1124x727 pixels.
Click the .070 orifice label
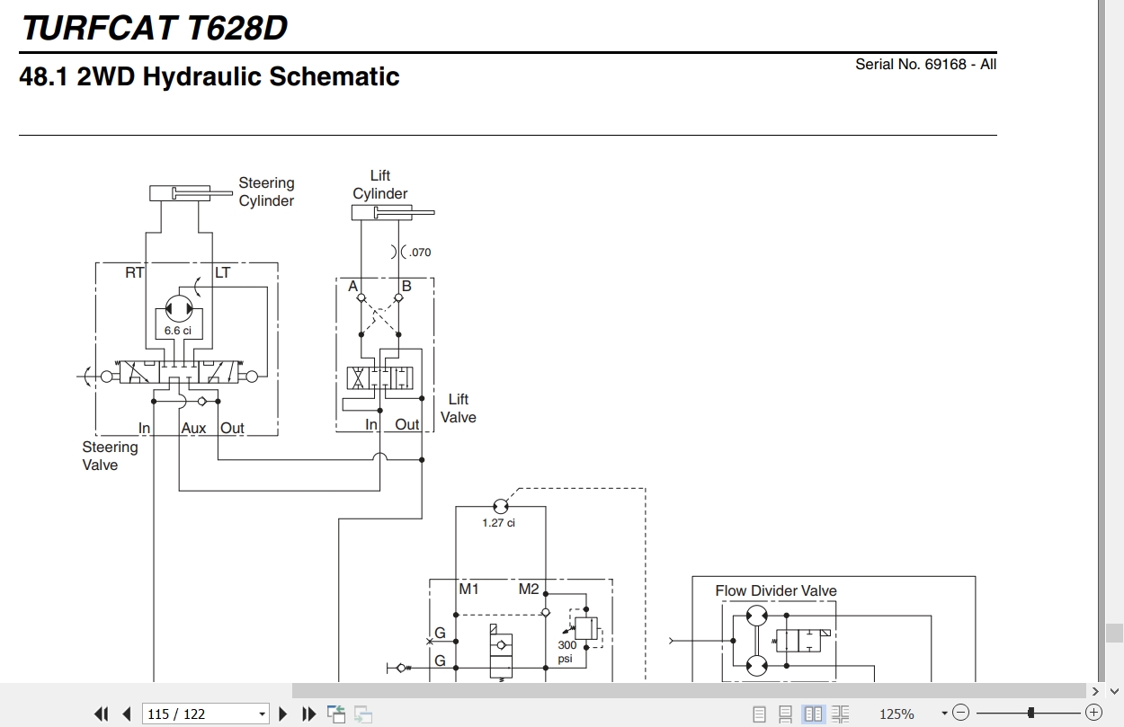tap(420, 253)
